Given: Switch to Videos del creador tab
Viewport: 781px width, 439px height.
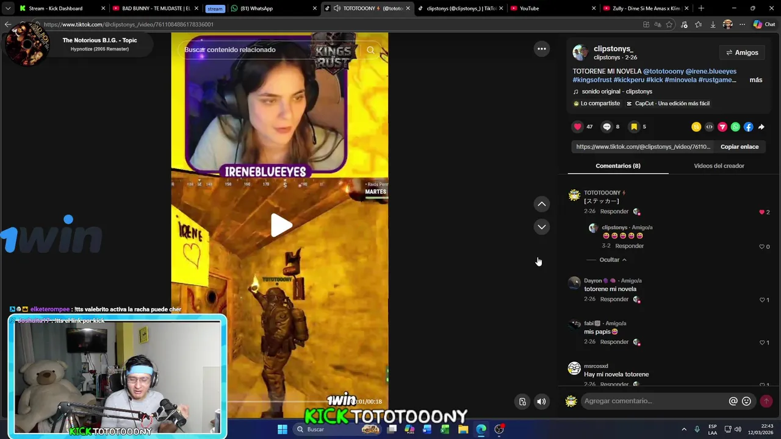Looking at the screenshot, I should [x=719, y=166].
